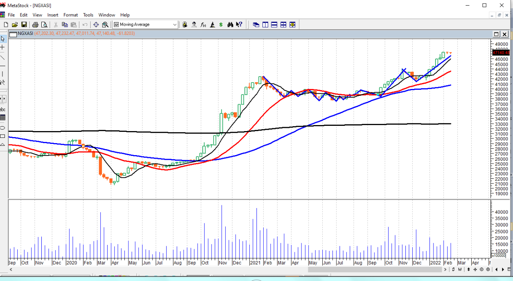Click the cascade windows icon

coord(256,24)
